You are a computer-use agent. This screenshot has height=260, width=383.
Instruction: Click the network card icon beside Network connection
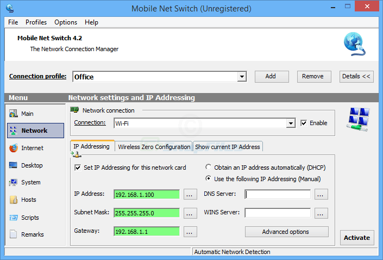coord(74,110)
